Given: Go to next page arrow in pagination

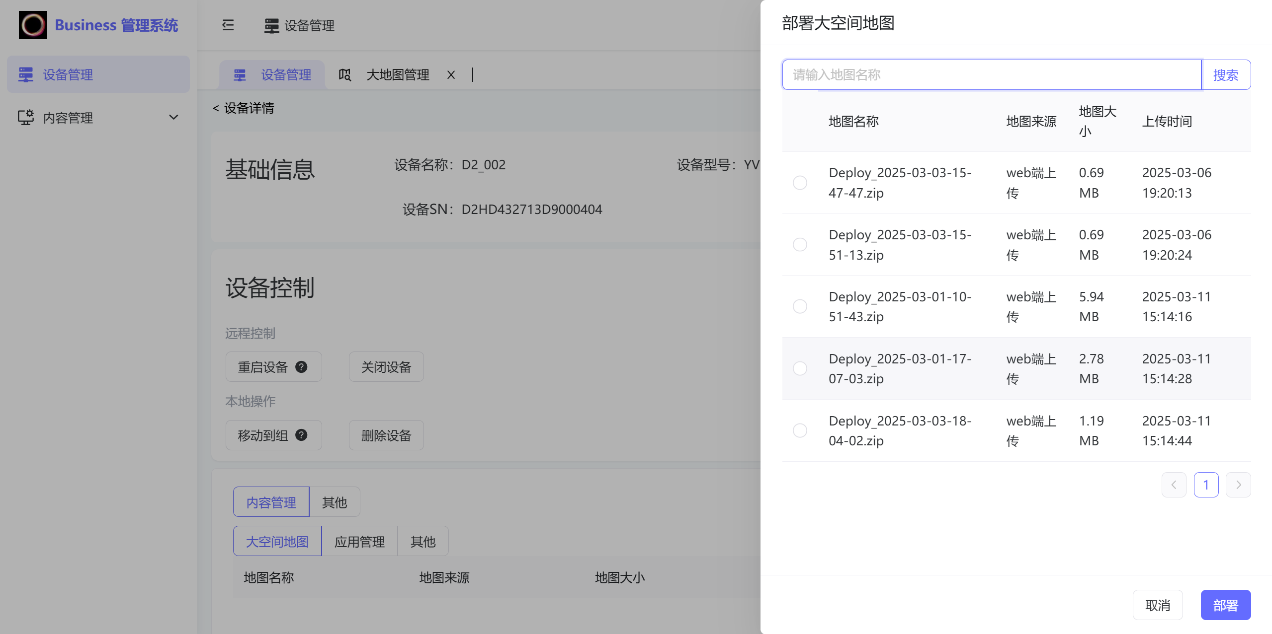Looking at the screenshot, I should [1238, 485].
